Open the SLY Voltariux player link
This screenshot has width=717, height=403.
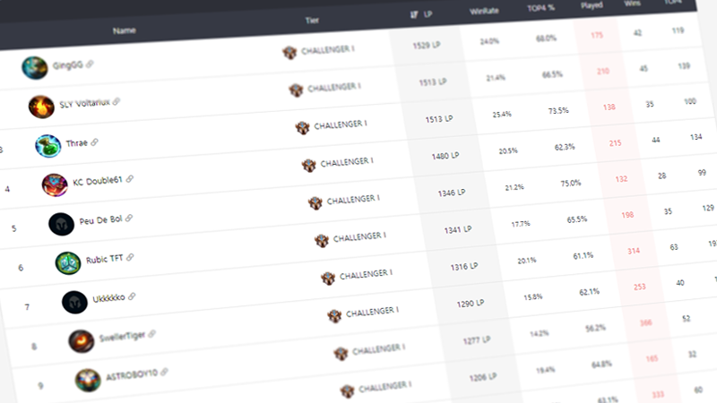(84, 103)
